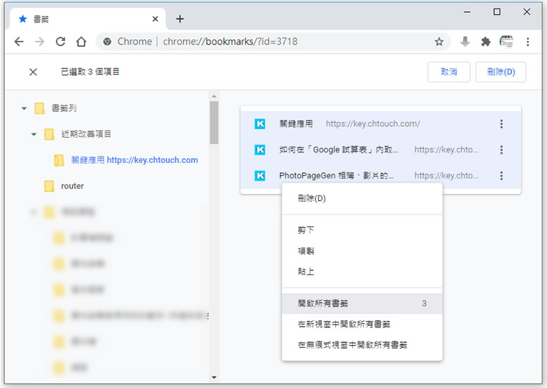
Task: Click the 書籤 tab title
Action: tap(41, 19)
